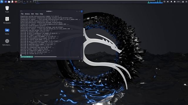Open the CPU graph monitor in panel
Screen dimensions: 188x105
click(155, 2)
